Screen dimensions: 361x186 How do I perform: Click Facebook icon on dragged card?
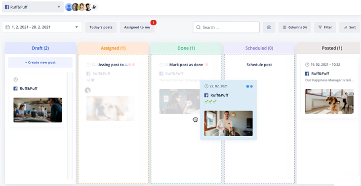click(x=206, y=95)
